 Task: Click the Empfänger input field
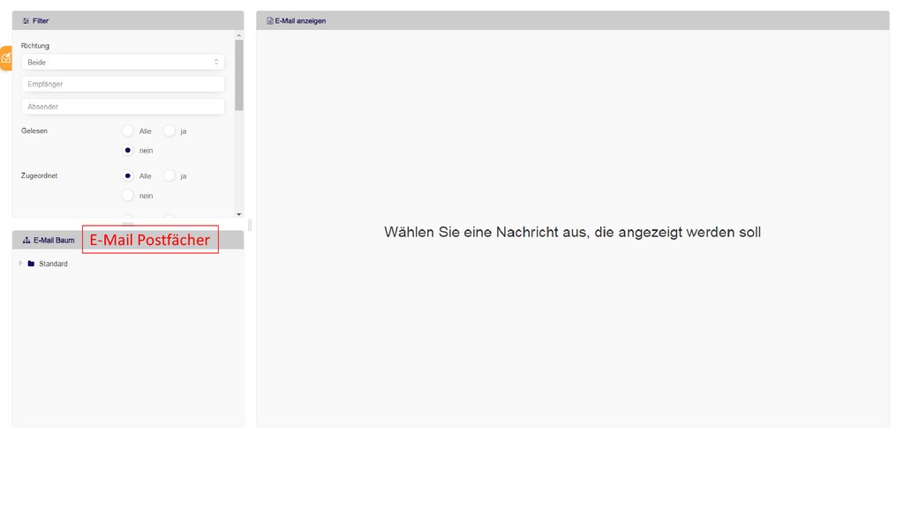click(123, 84)
